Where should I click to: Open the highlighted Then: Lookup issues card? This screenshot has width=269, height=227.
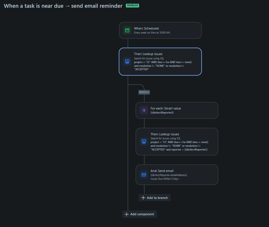pyautogui.click(x=160, y=62)
